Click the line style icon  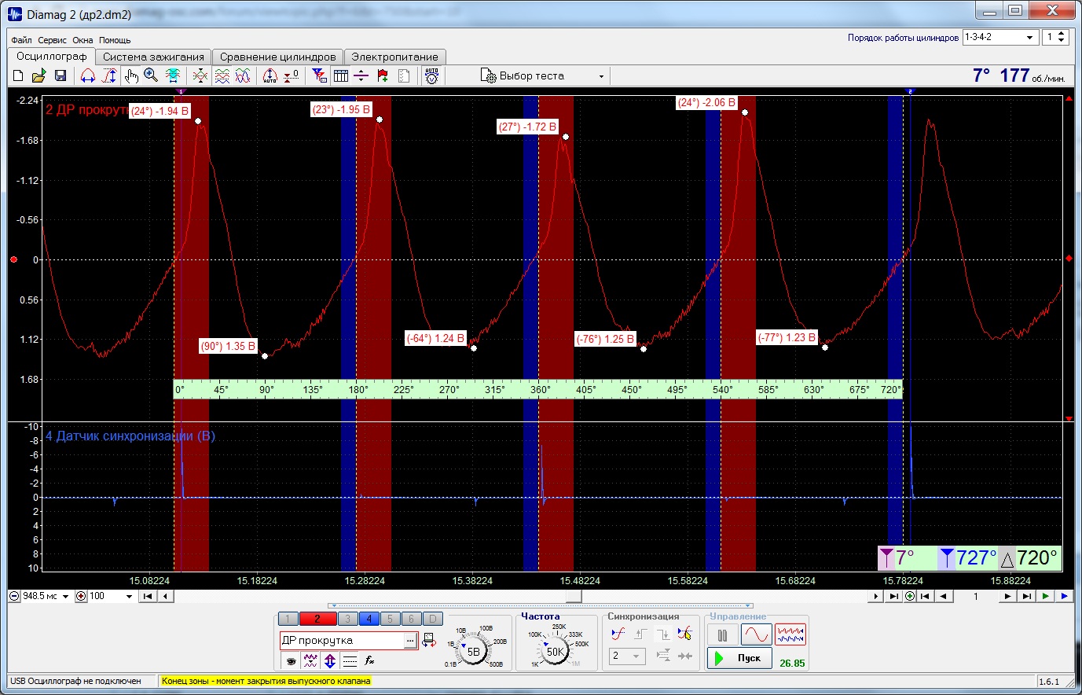coord(350,660)
